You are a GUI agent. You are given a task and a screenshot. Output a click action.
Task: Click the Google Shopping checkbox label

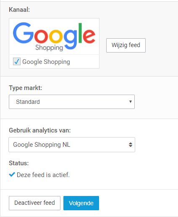pyautogui.click(x=46, y=62)
